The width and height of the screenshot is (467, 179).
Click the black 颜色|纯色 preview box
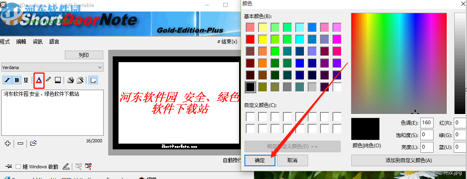[365, 129]
